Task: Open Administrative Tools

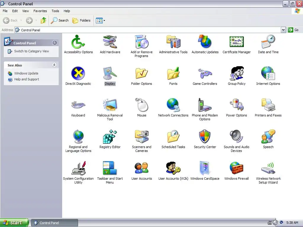Action: tap(173, 41)
